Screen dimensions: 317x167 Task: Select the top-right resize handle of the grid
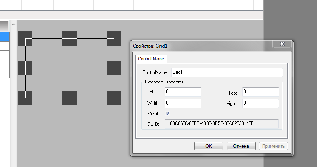point(114,38)
